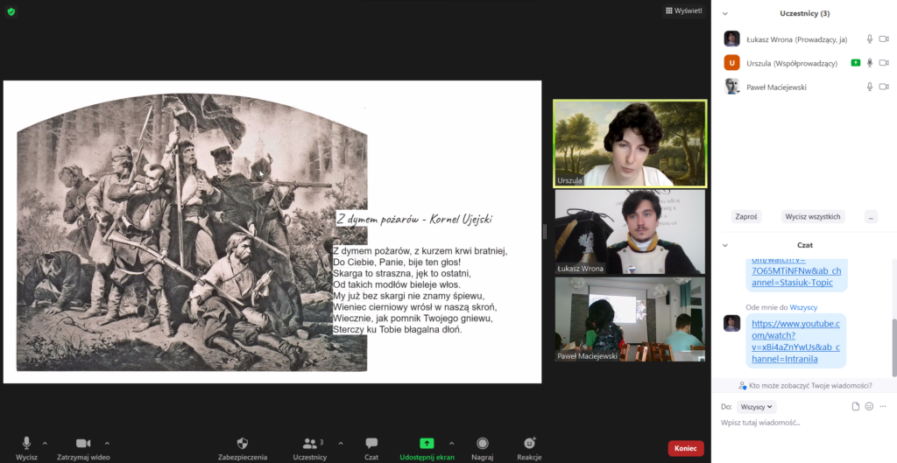Viewport: 897px width, 463px height.
Task: Toggle Paweł Maciejewski's microphone in participants list
Action: (x=870, y=87)
